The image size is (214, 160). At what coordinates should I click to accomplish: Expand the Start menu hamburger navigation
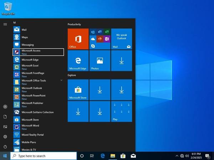point(5,24)
